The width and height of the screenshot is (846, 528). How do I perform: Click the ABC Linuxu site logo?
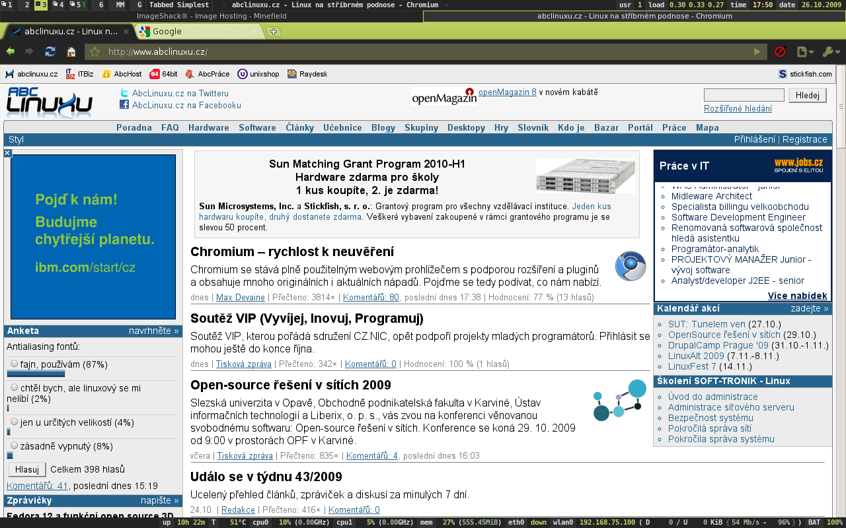coord(50,103)
